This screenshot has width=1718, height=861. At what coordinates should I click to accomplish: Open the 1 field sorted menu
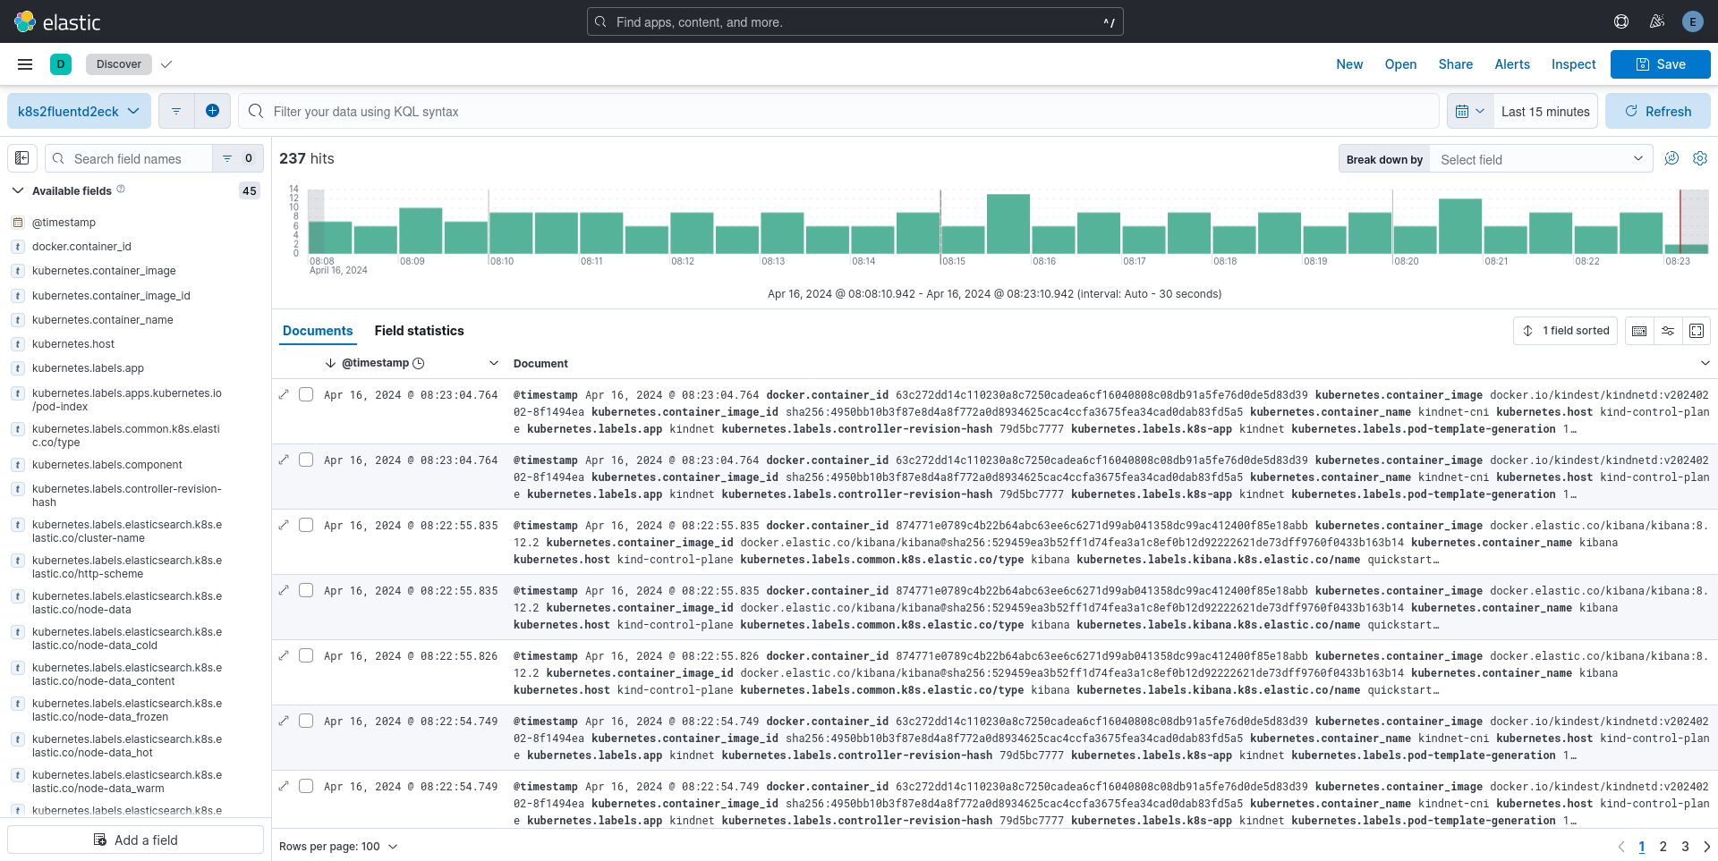pyautogui.click(x=1566, y=331)
